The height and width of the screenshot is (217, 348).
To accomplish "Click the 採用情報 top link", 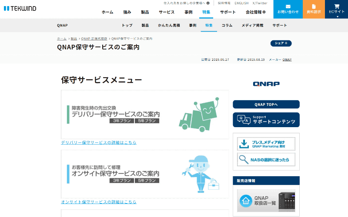I will coord(224,3).
